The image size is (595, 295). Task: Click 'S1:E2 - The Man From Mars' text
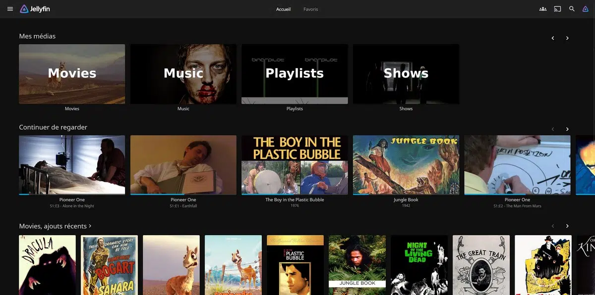[x=517, y=206]
